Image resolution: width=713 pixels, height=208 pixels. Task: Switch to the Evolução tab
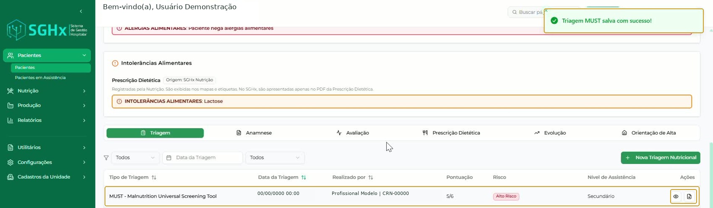pos(550,133)
